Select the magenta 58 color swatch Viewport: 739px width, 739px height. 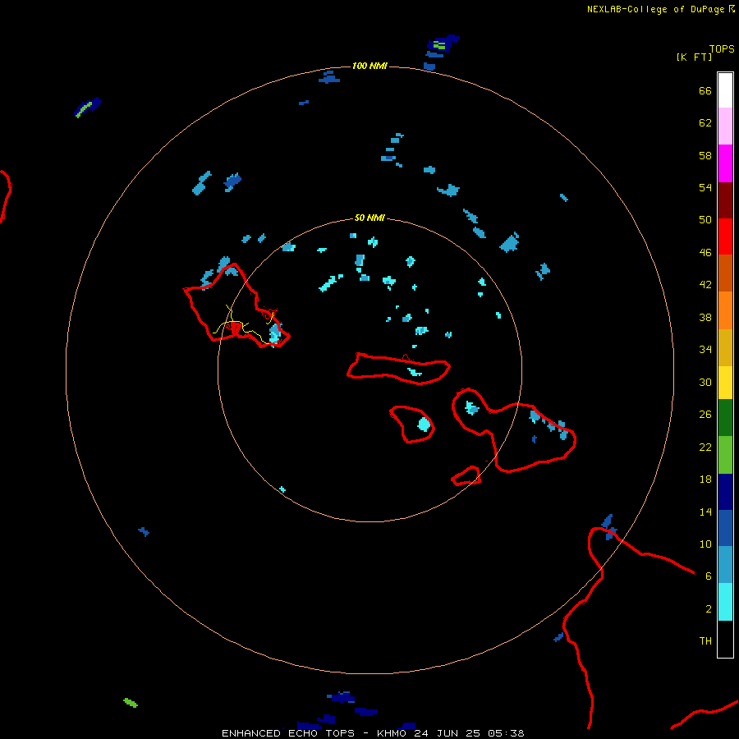point(725,163)
